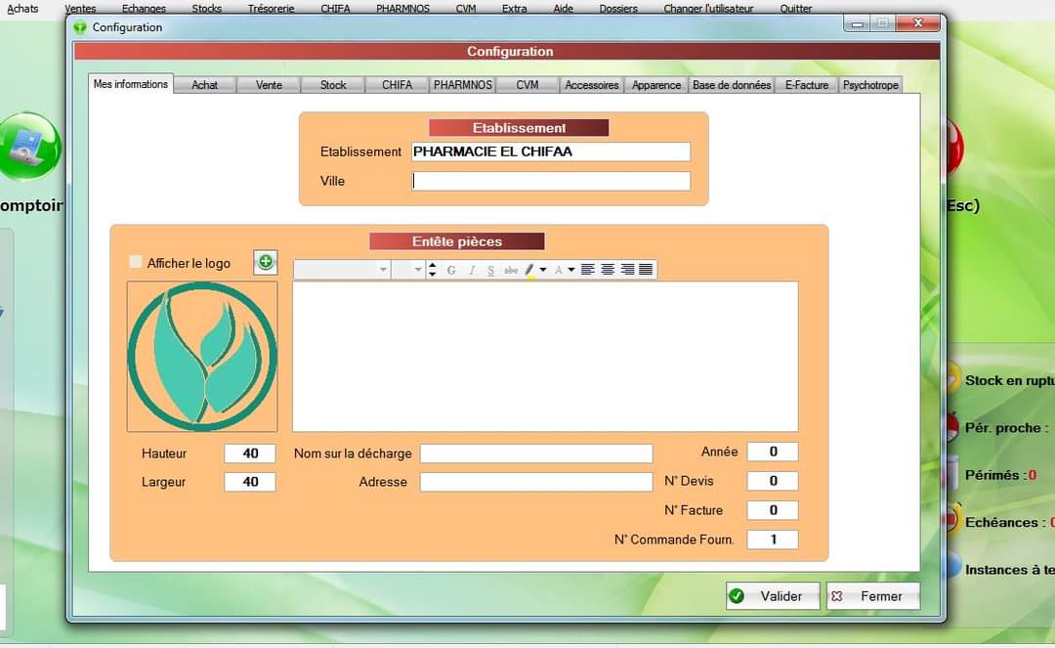
Task: Open the Psychotrope tab
Action: pos(870,85)
